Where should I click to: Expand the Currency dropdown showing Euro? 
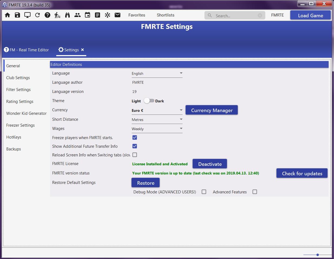click(157, 110)
